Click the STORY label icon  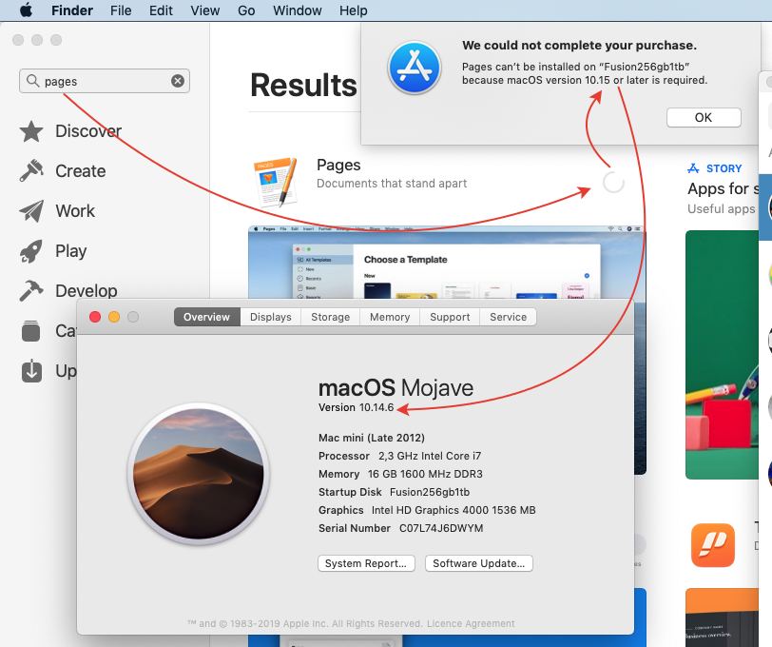pos(693,168)
